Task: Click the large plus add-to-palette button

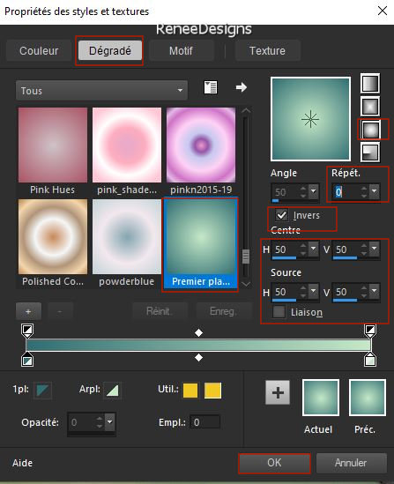Action: [x=278, y=392]
